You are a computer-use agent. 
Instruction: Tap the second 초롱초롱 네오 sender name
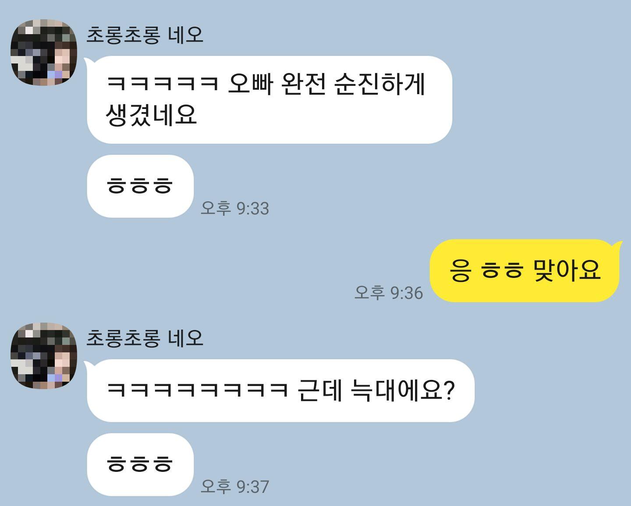[x=145, y=338]
